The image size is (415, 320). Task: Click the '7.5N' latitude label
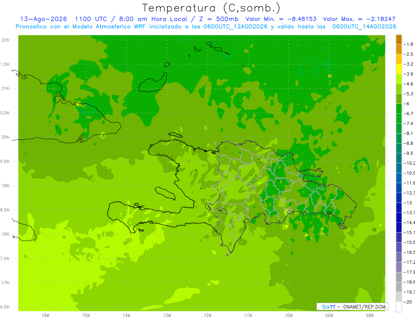[5, 259]
